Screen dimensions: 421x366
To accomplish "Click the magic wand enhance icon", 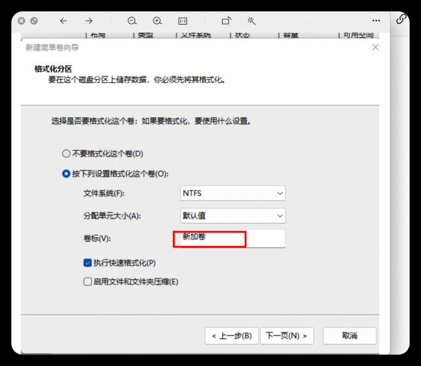I will pyautogui.click(x=251, y=21).
